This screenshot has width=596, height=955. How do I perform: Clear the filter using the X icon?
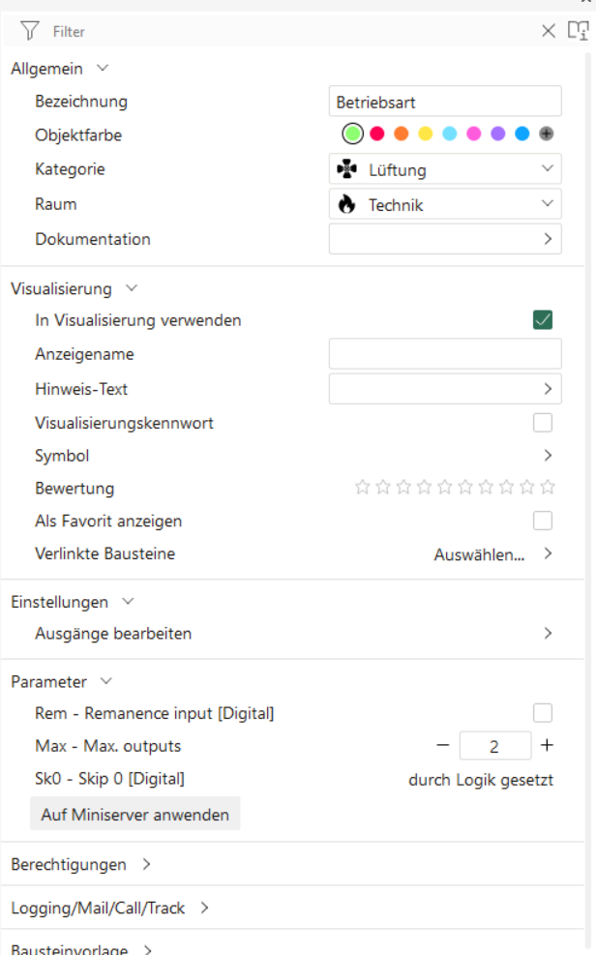click(549, 30)
